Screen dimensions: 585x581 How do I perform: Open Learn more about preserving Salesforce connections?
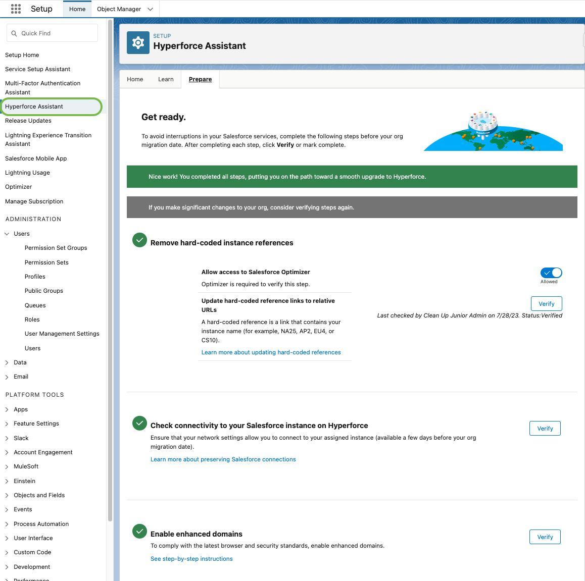coord(223,459)
